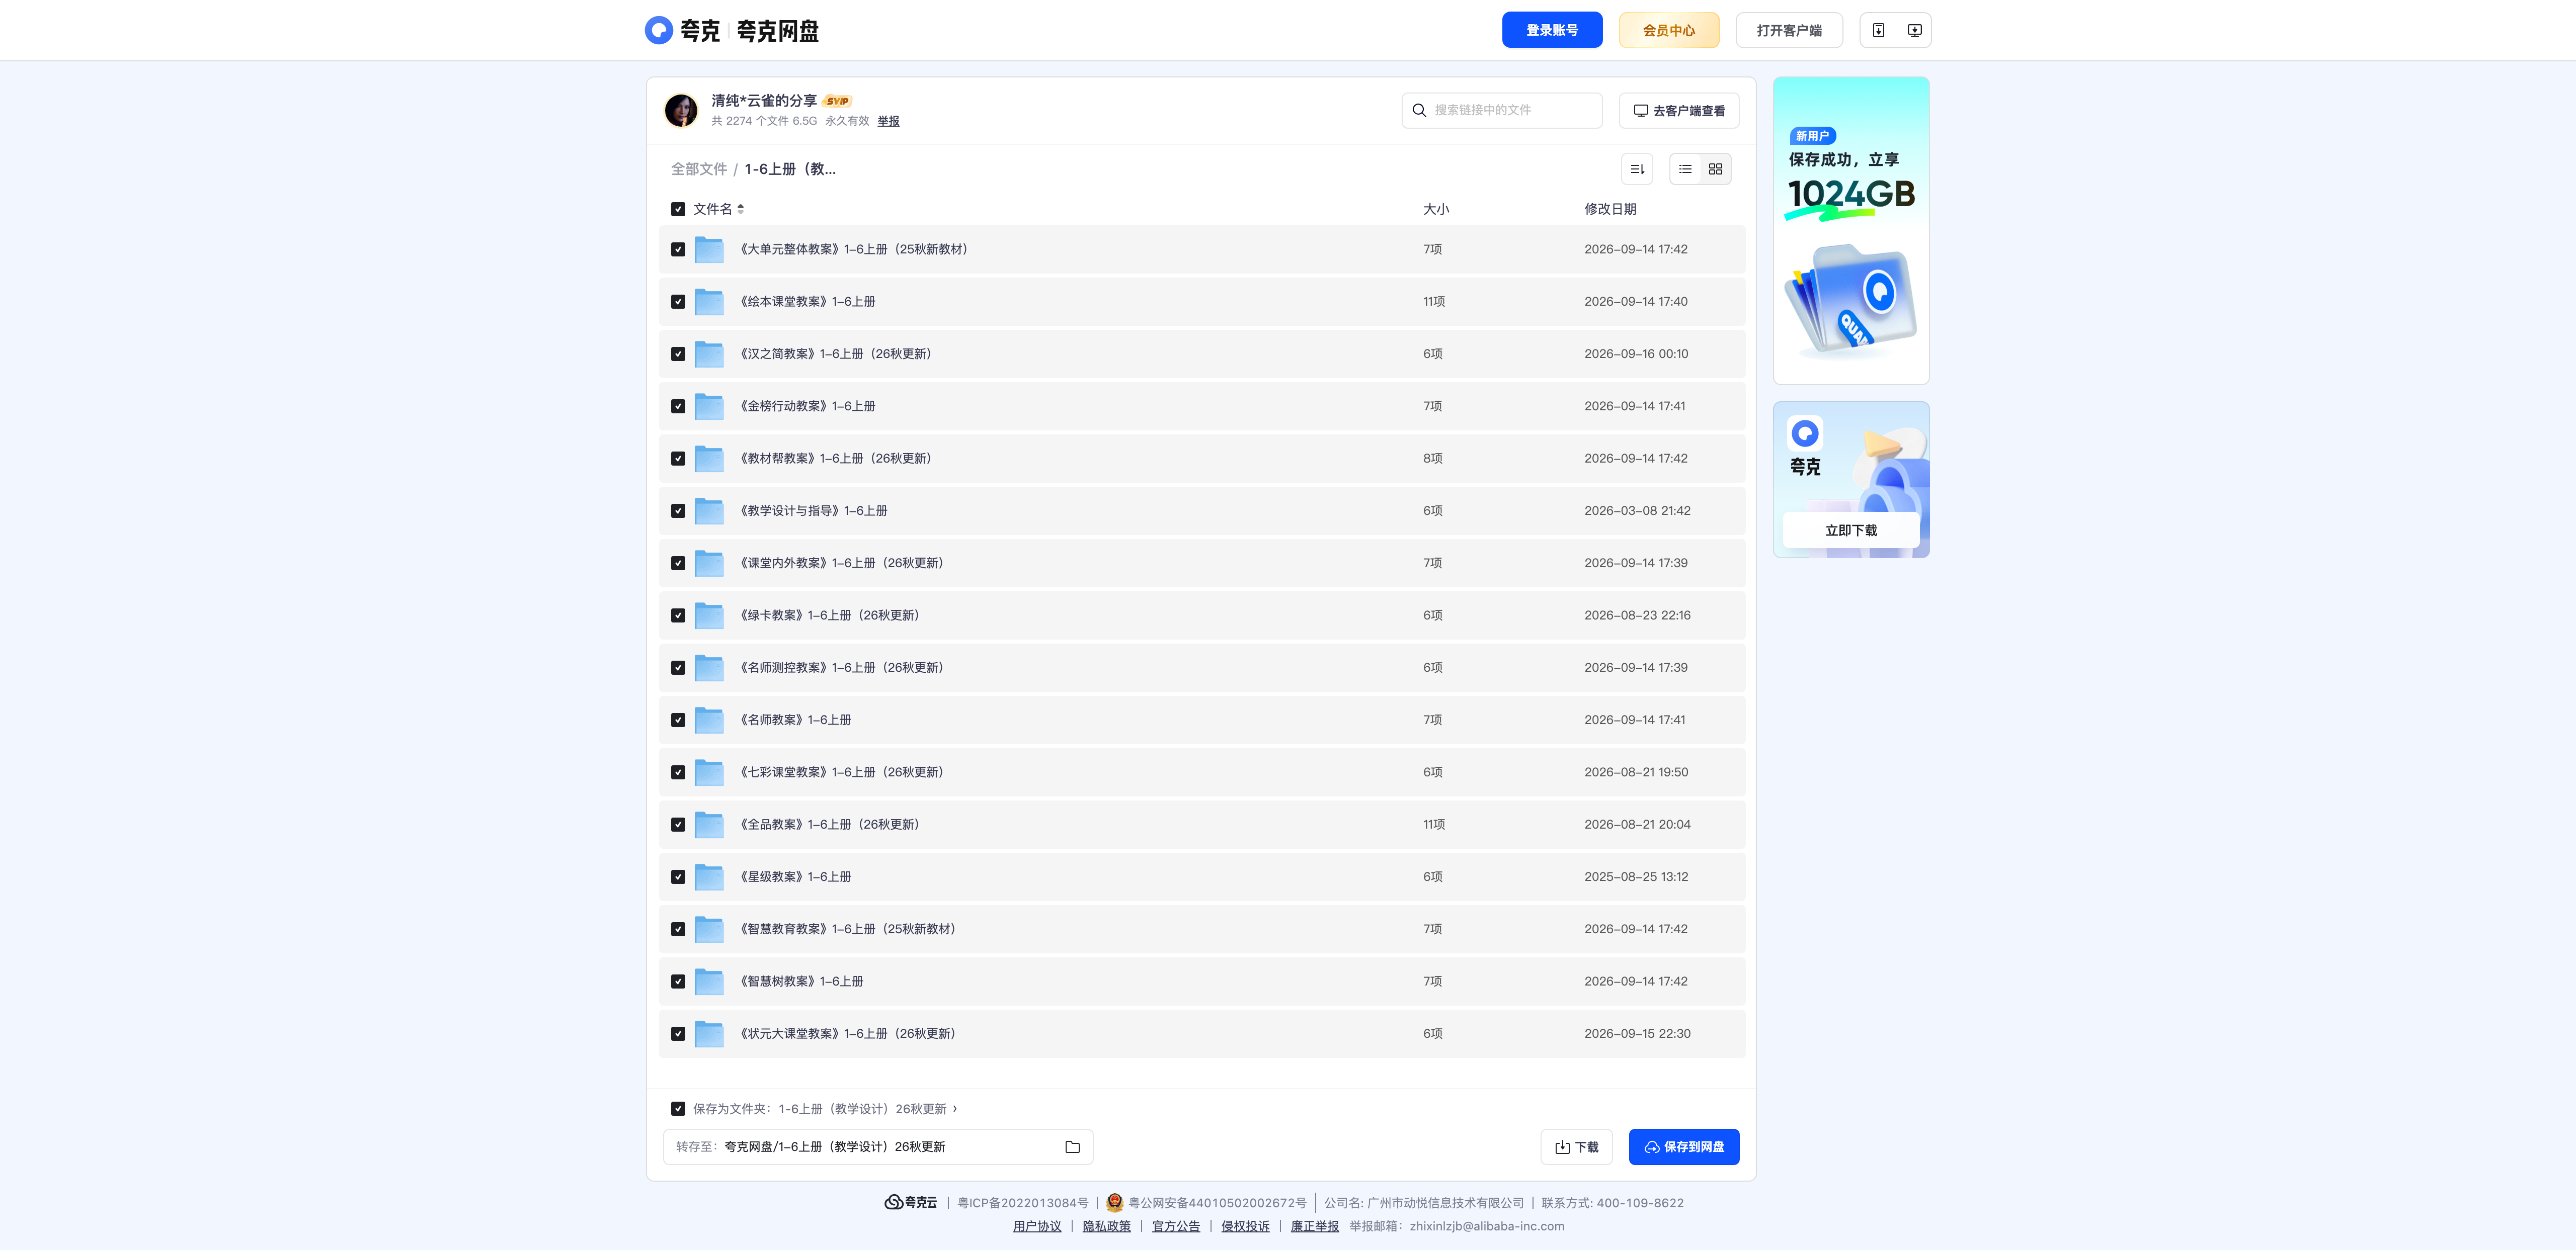This screenshot has height=1250, width=2576.
Task: Open folder icon of 《绘本课堂教案》1-6上册
Action: [709, 302]
